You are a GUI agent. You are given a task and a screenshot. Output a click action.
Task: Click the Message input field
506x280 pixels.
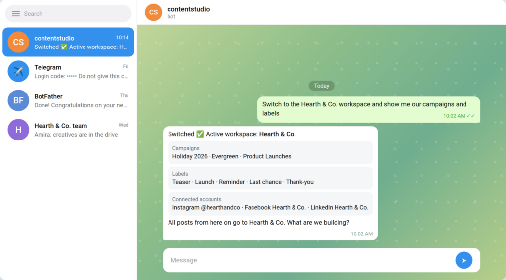point(309,260)
